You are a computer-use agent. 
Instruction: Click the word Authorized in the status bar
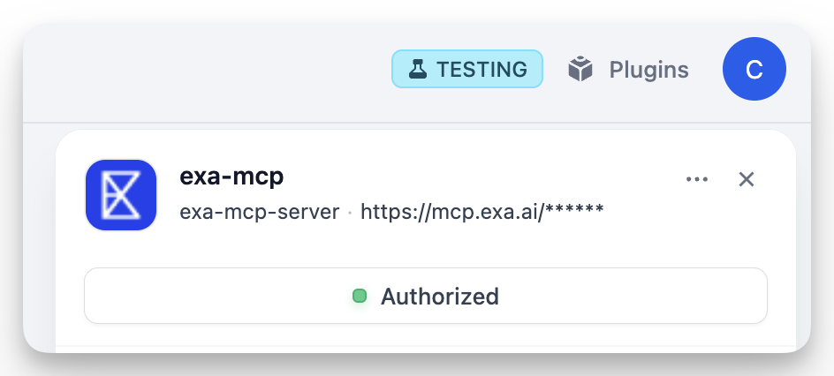[439, 296]
